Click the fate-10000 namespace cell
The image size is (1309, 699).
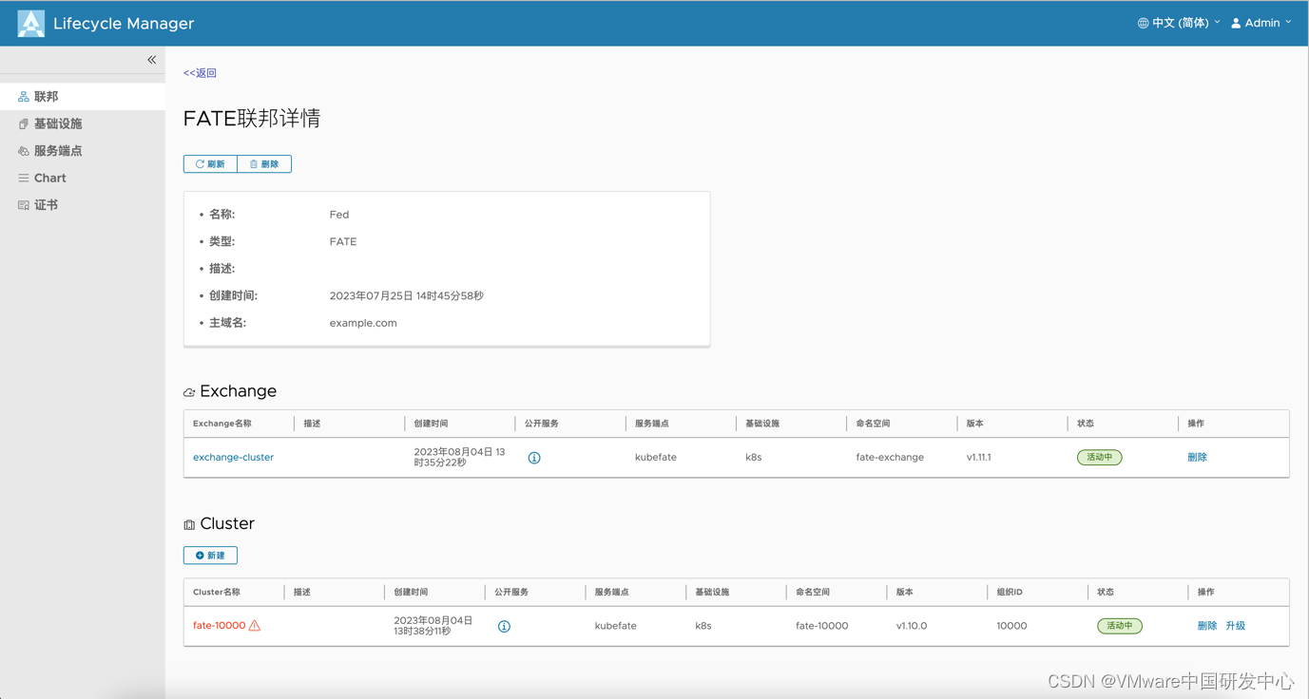click(822, 626)
